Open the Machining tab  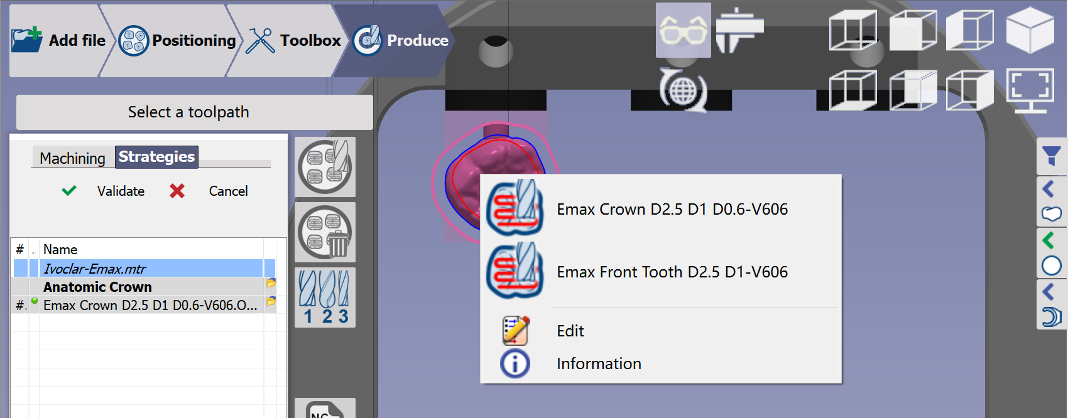[72, 158]
